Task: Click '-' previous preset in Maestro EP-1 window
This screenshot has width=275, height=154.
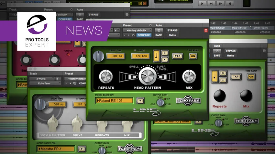Action: [x=66, y=83]
